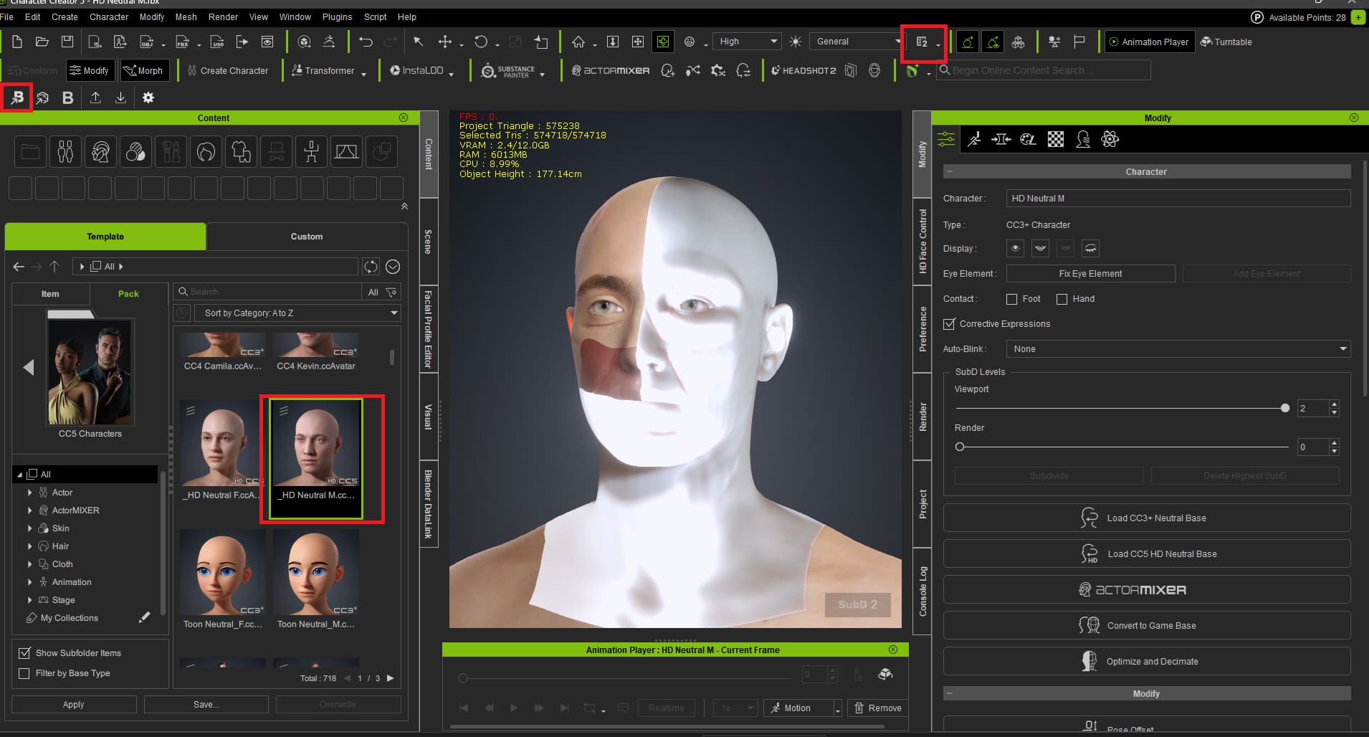Toggle Filter by Base Type

coord(24,673)
